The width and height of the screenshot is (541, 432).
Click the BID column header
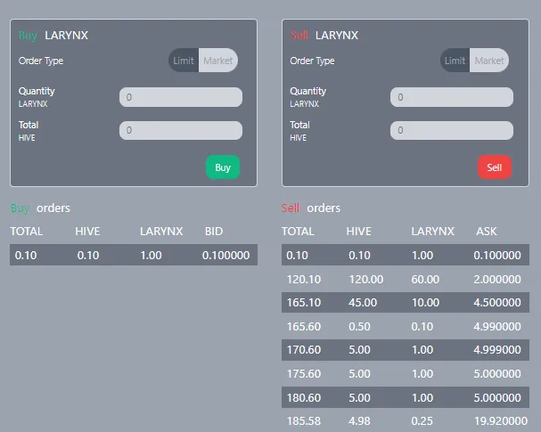(x=214, y=231)
